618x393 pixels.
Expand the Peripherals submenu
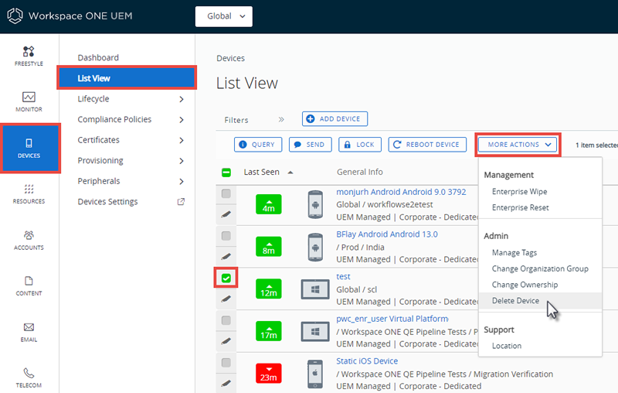182,181
